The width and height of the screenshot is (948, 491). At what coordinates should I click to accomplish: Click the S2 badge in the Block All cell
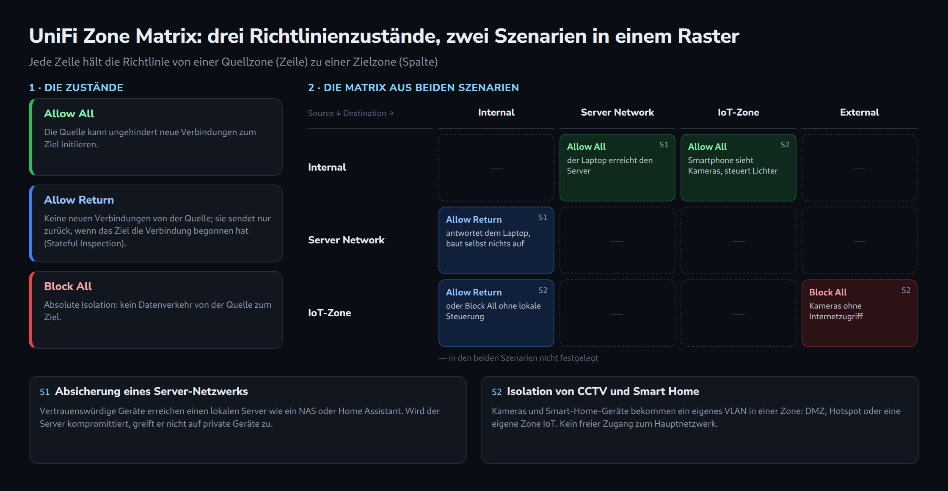click(906, 290)
